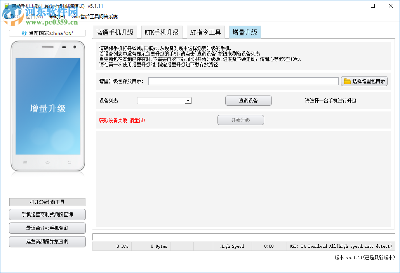Screen dimensions: 400x273
Task: Select the 增量升级 tab
Action: click(245, 33)
